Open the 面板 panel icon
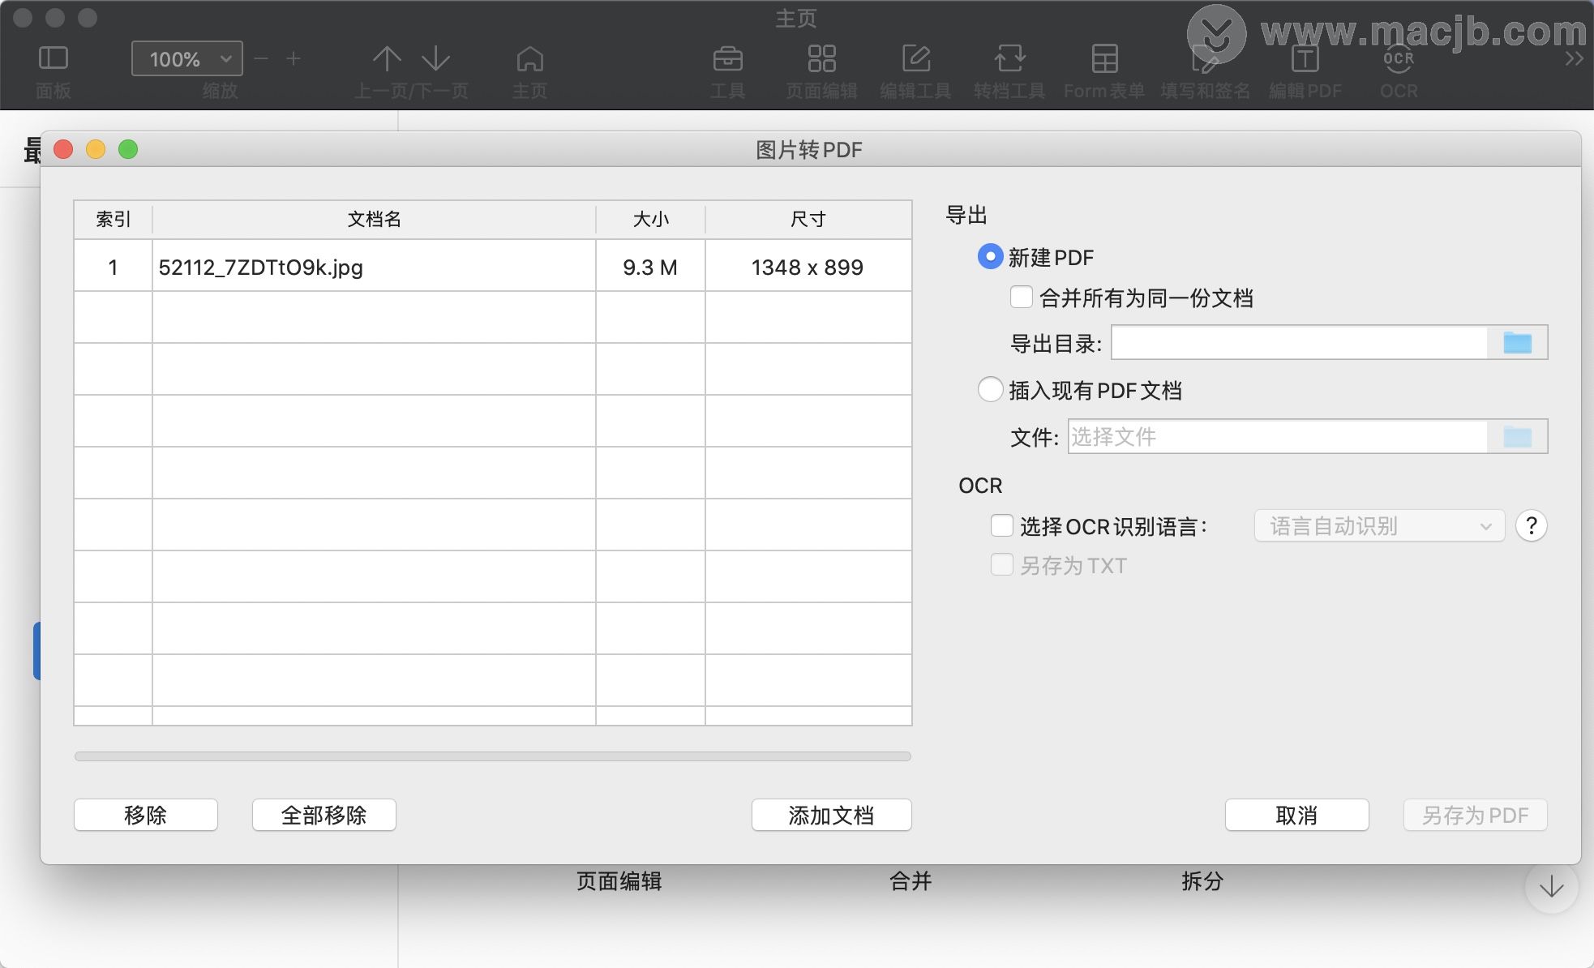The image size is (1594, 968). pyautogui.click(x=53, y=58)
